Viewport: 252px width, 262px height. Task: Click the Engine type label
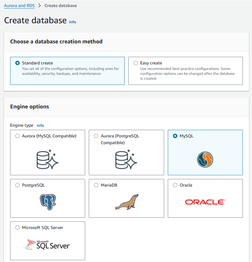(x=22, y=125)
